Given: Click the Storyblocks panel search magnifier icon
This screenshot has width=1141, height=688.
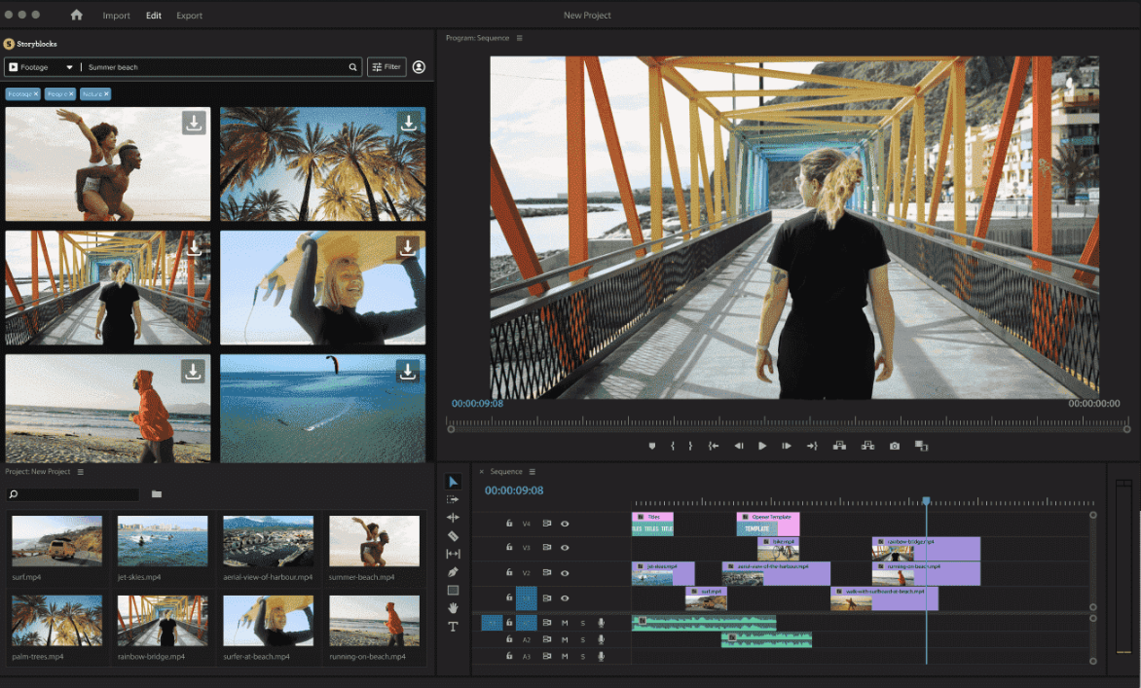Looking at the screenshot, I should tap(352, 66).
